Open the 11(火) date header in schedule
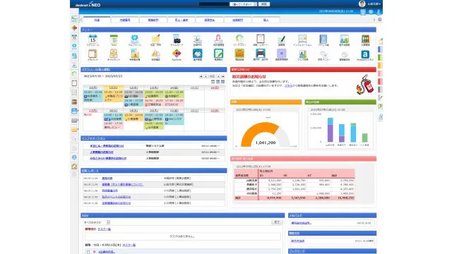Viewport: 452px width, 254px height. (x=113, y=87)
